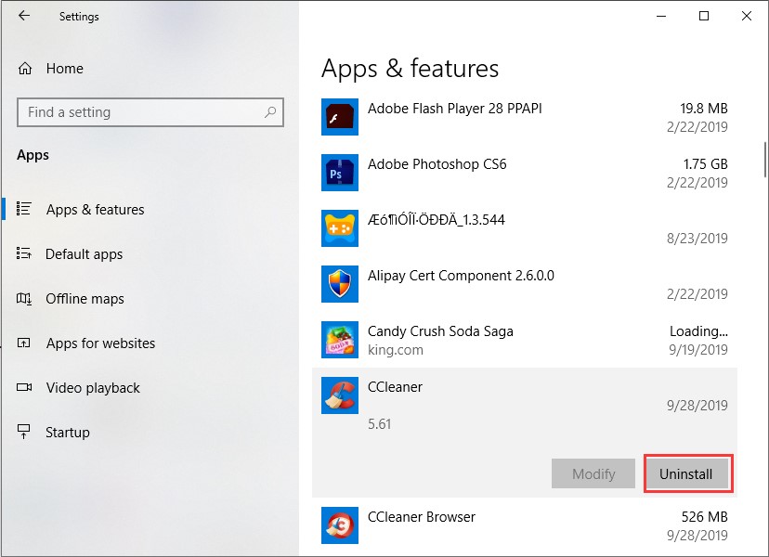
Task: Click the Apps & features heading
Action: tap(410, 68)
